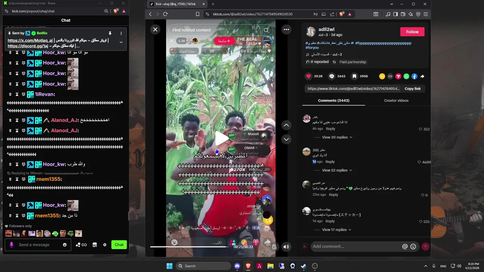
Task: Like the comment with 525 likes
Action: (x=420, y=222)
